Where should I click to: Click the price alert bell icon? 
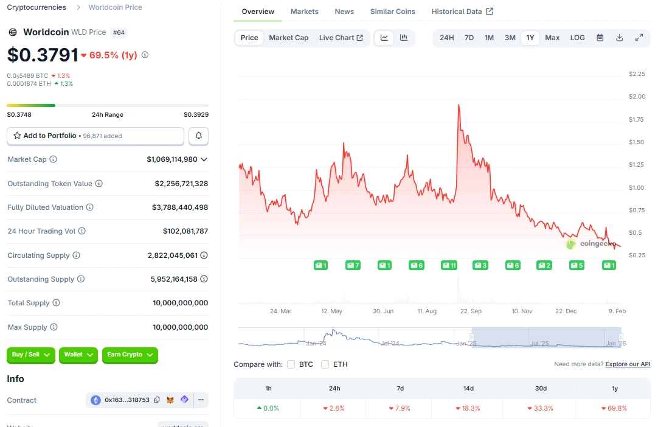pos(198,136)
